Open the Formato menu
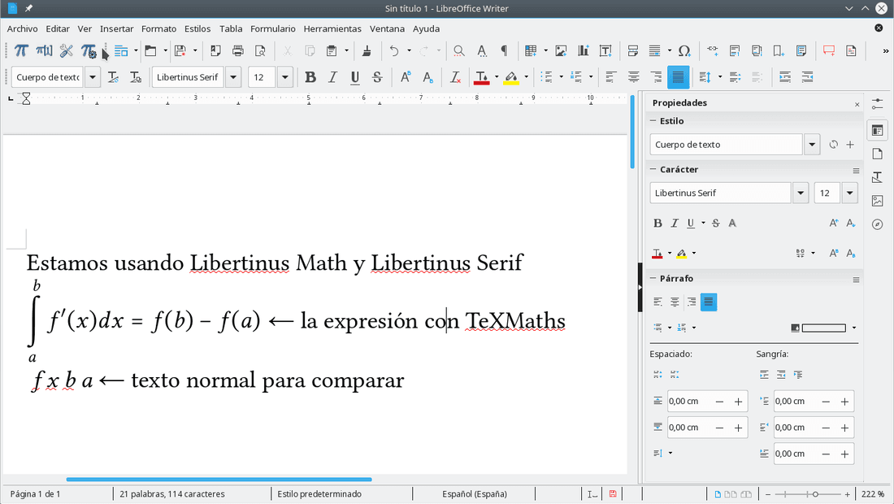This screenshot has width=894, height=504. (158, 28)
